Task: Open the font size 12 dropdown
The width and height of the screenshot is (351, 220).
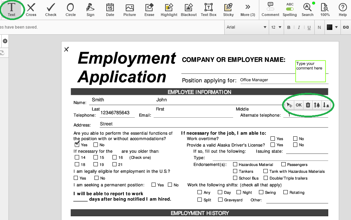Action: click(276, 27)
